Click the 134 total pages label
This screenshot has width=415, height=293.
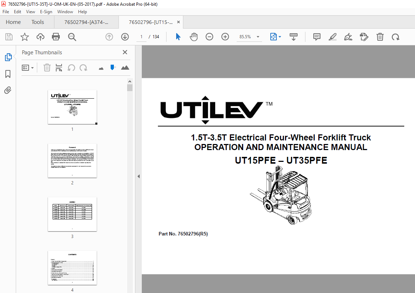click(x=156, y=37)
